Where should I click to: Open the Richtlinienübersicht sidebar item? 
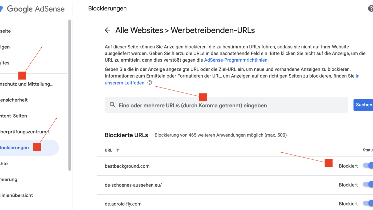coord(17,195)
